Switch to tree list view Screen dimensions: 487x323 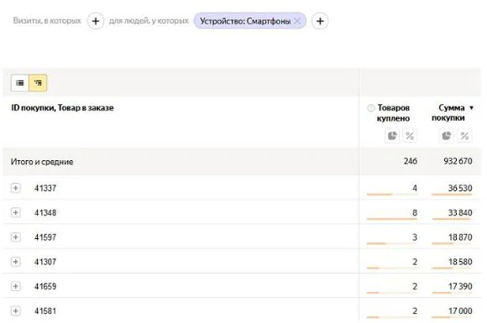(x=38, y=83)
